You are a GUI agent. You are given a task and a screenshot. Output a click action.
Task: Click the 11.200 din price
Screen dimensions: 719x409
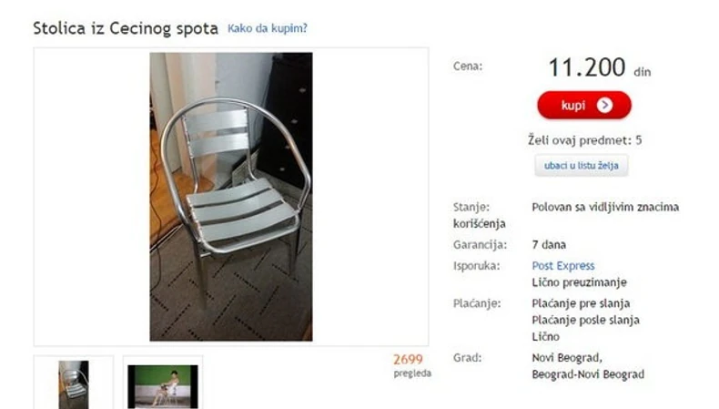(x=600, y=67)
